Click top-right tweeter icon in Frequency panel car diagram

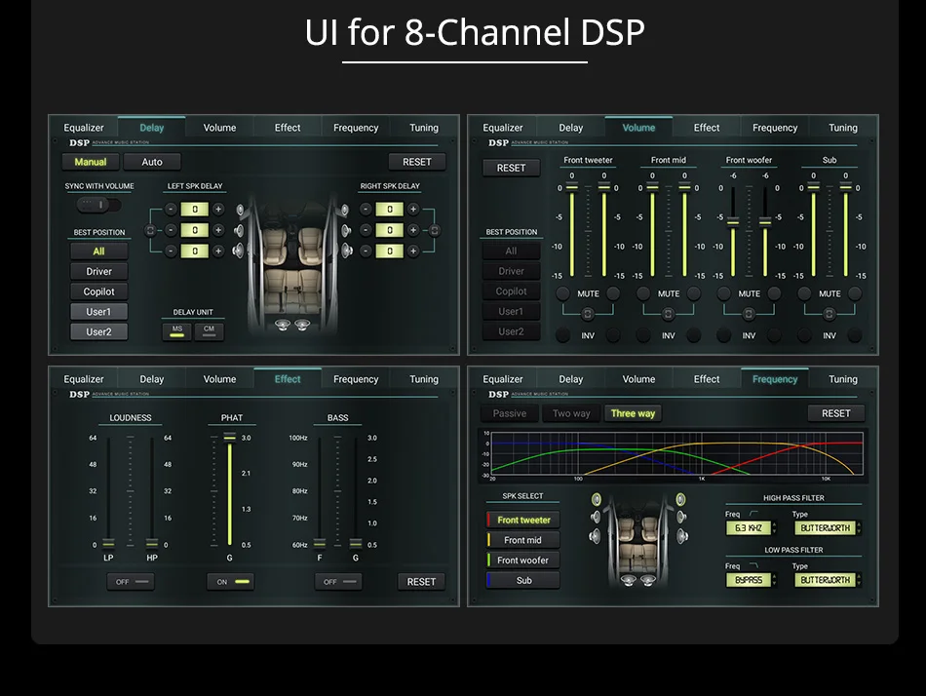(x=681, y=499)
